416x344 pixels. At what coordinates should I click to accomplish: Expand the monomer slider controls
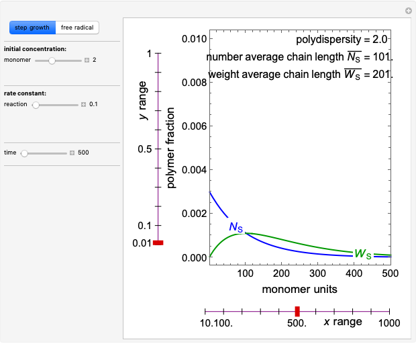(x=87, y=60)
